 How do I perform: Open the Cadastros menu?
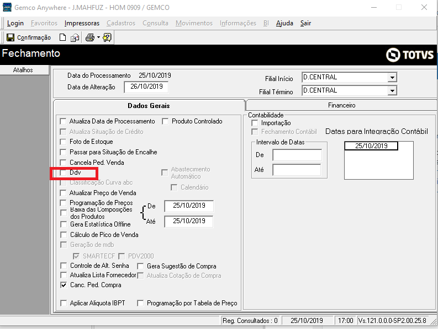[x=121, y=23]
